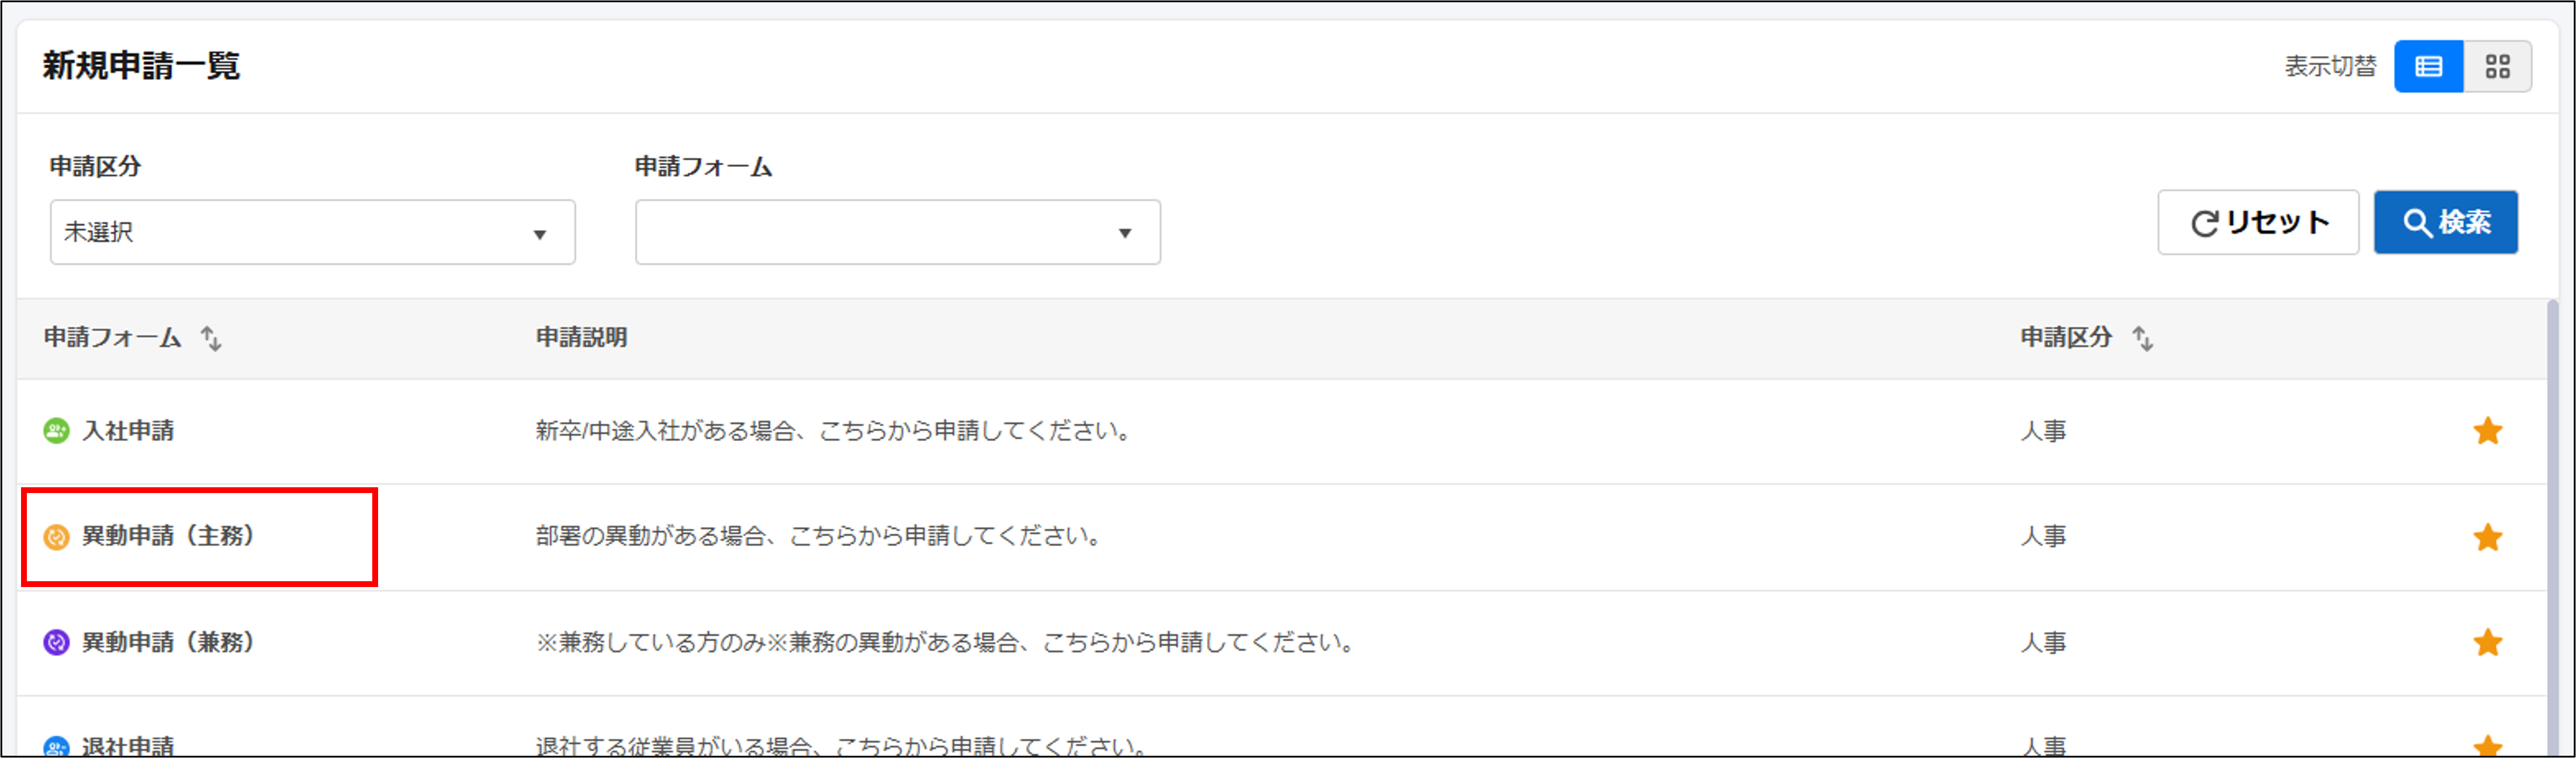Open the 異動申請（兼務） form
The height and width of the screenshot is (758, 2576).
point(169,642)
